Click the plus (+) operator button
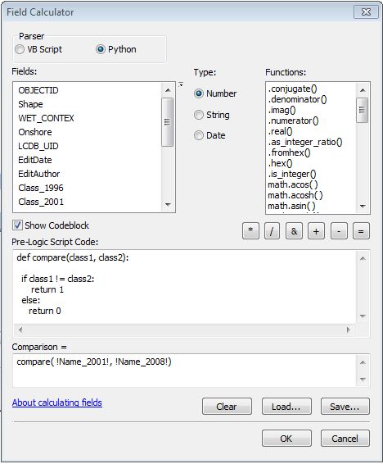This screenshot has height=464, width=383. (316, 231)
